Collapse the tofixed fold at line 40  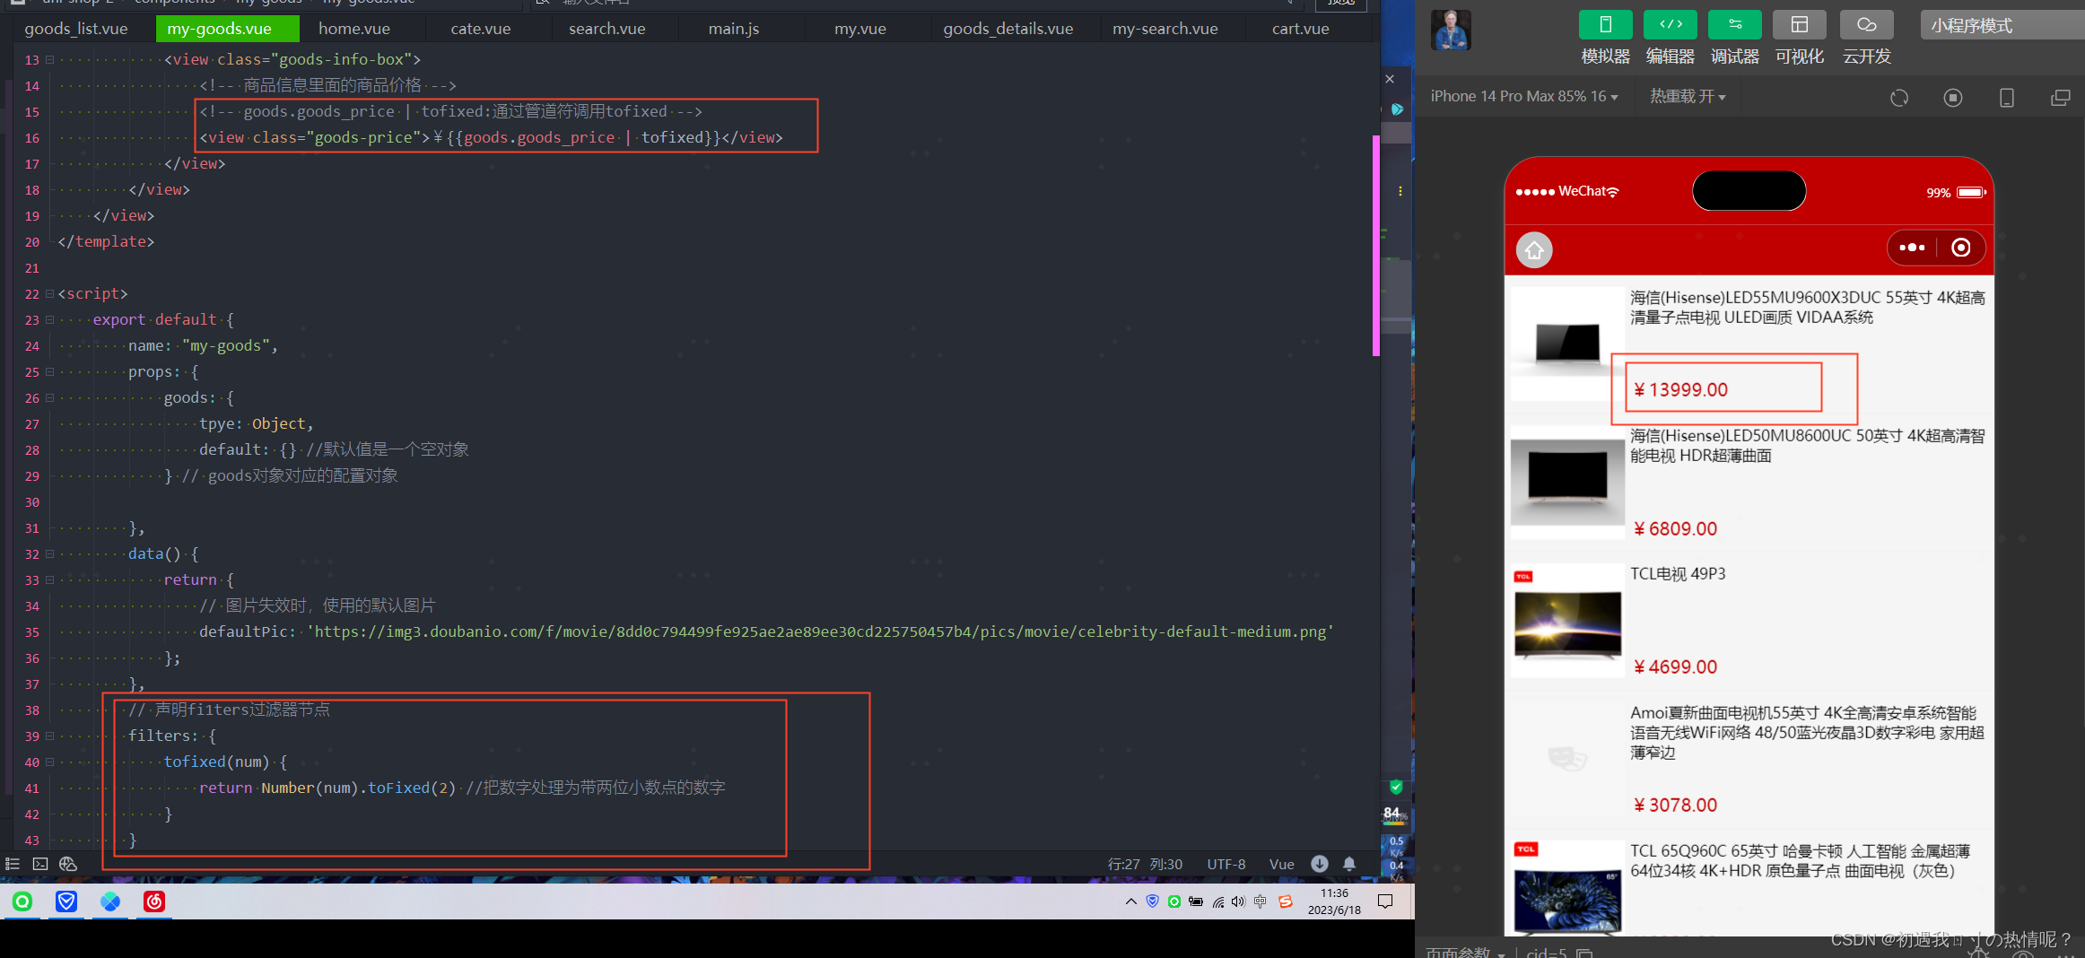tap(49, 762)
